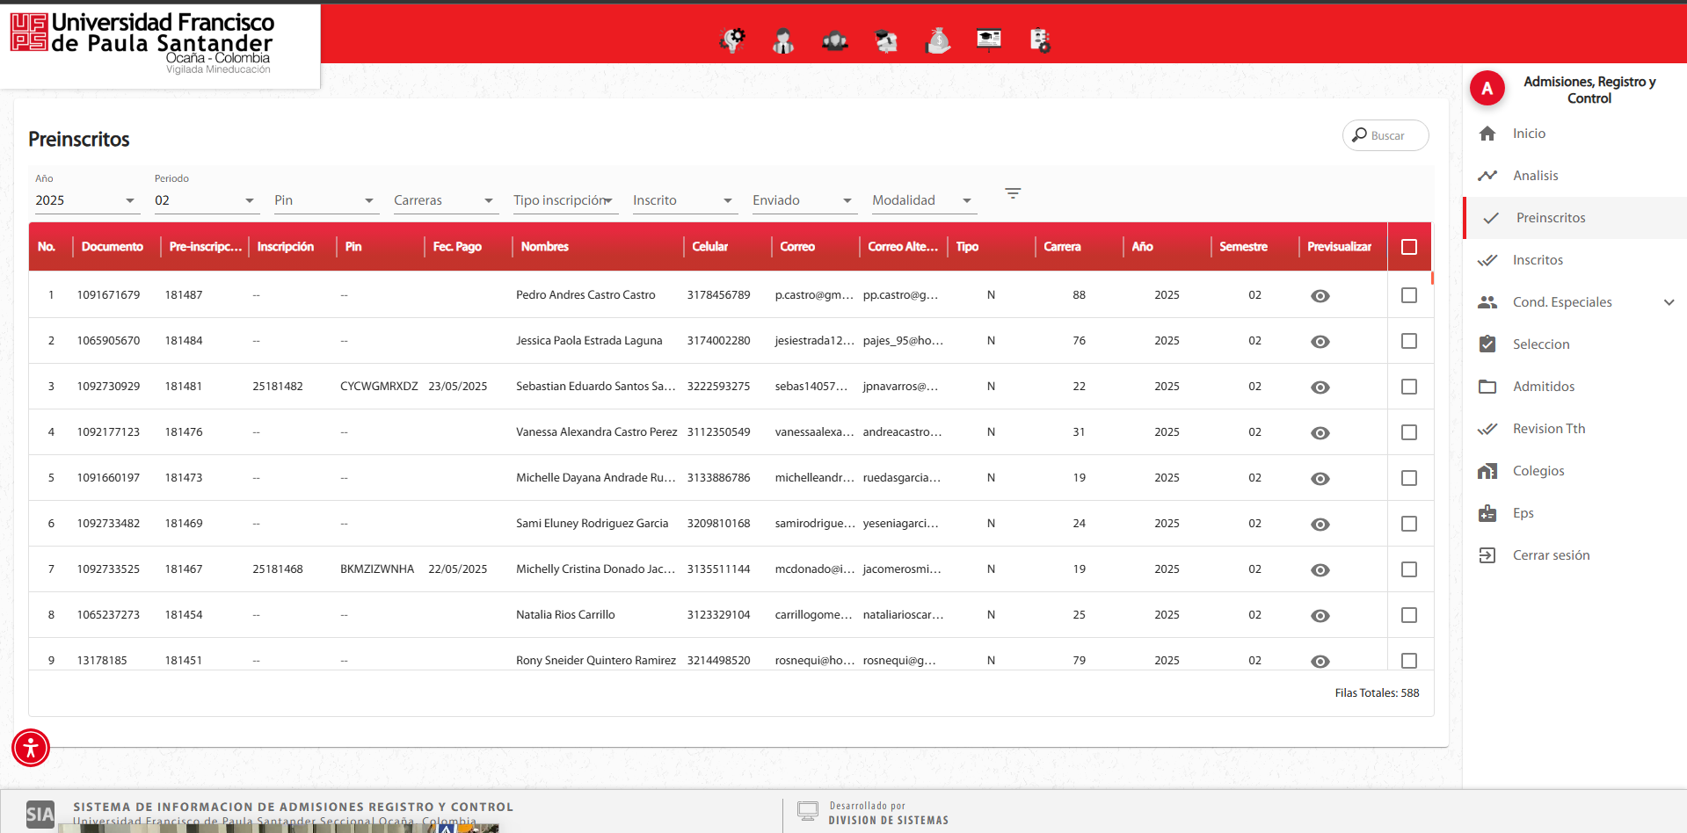Screen dimensions: 1687x833
Task: Open Admitidos from the sidebar menu
Action: [1543, 387]
